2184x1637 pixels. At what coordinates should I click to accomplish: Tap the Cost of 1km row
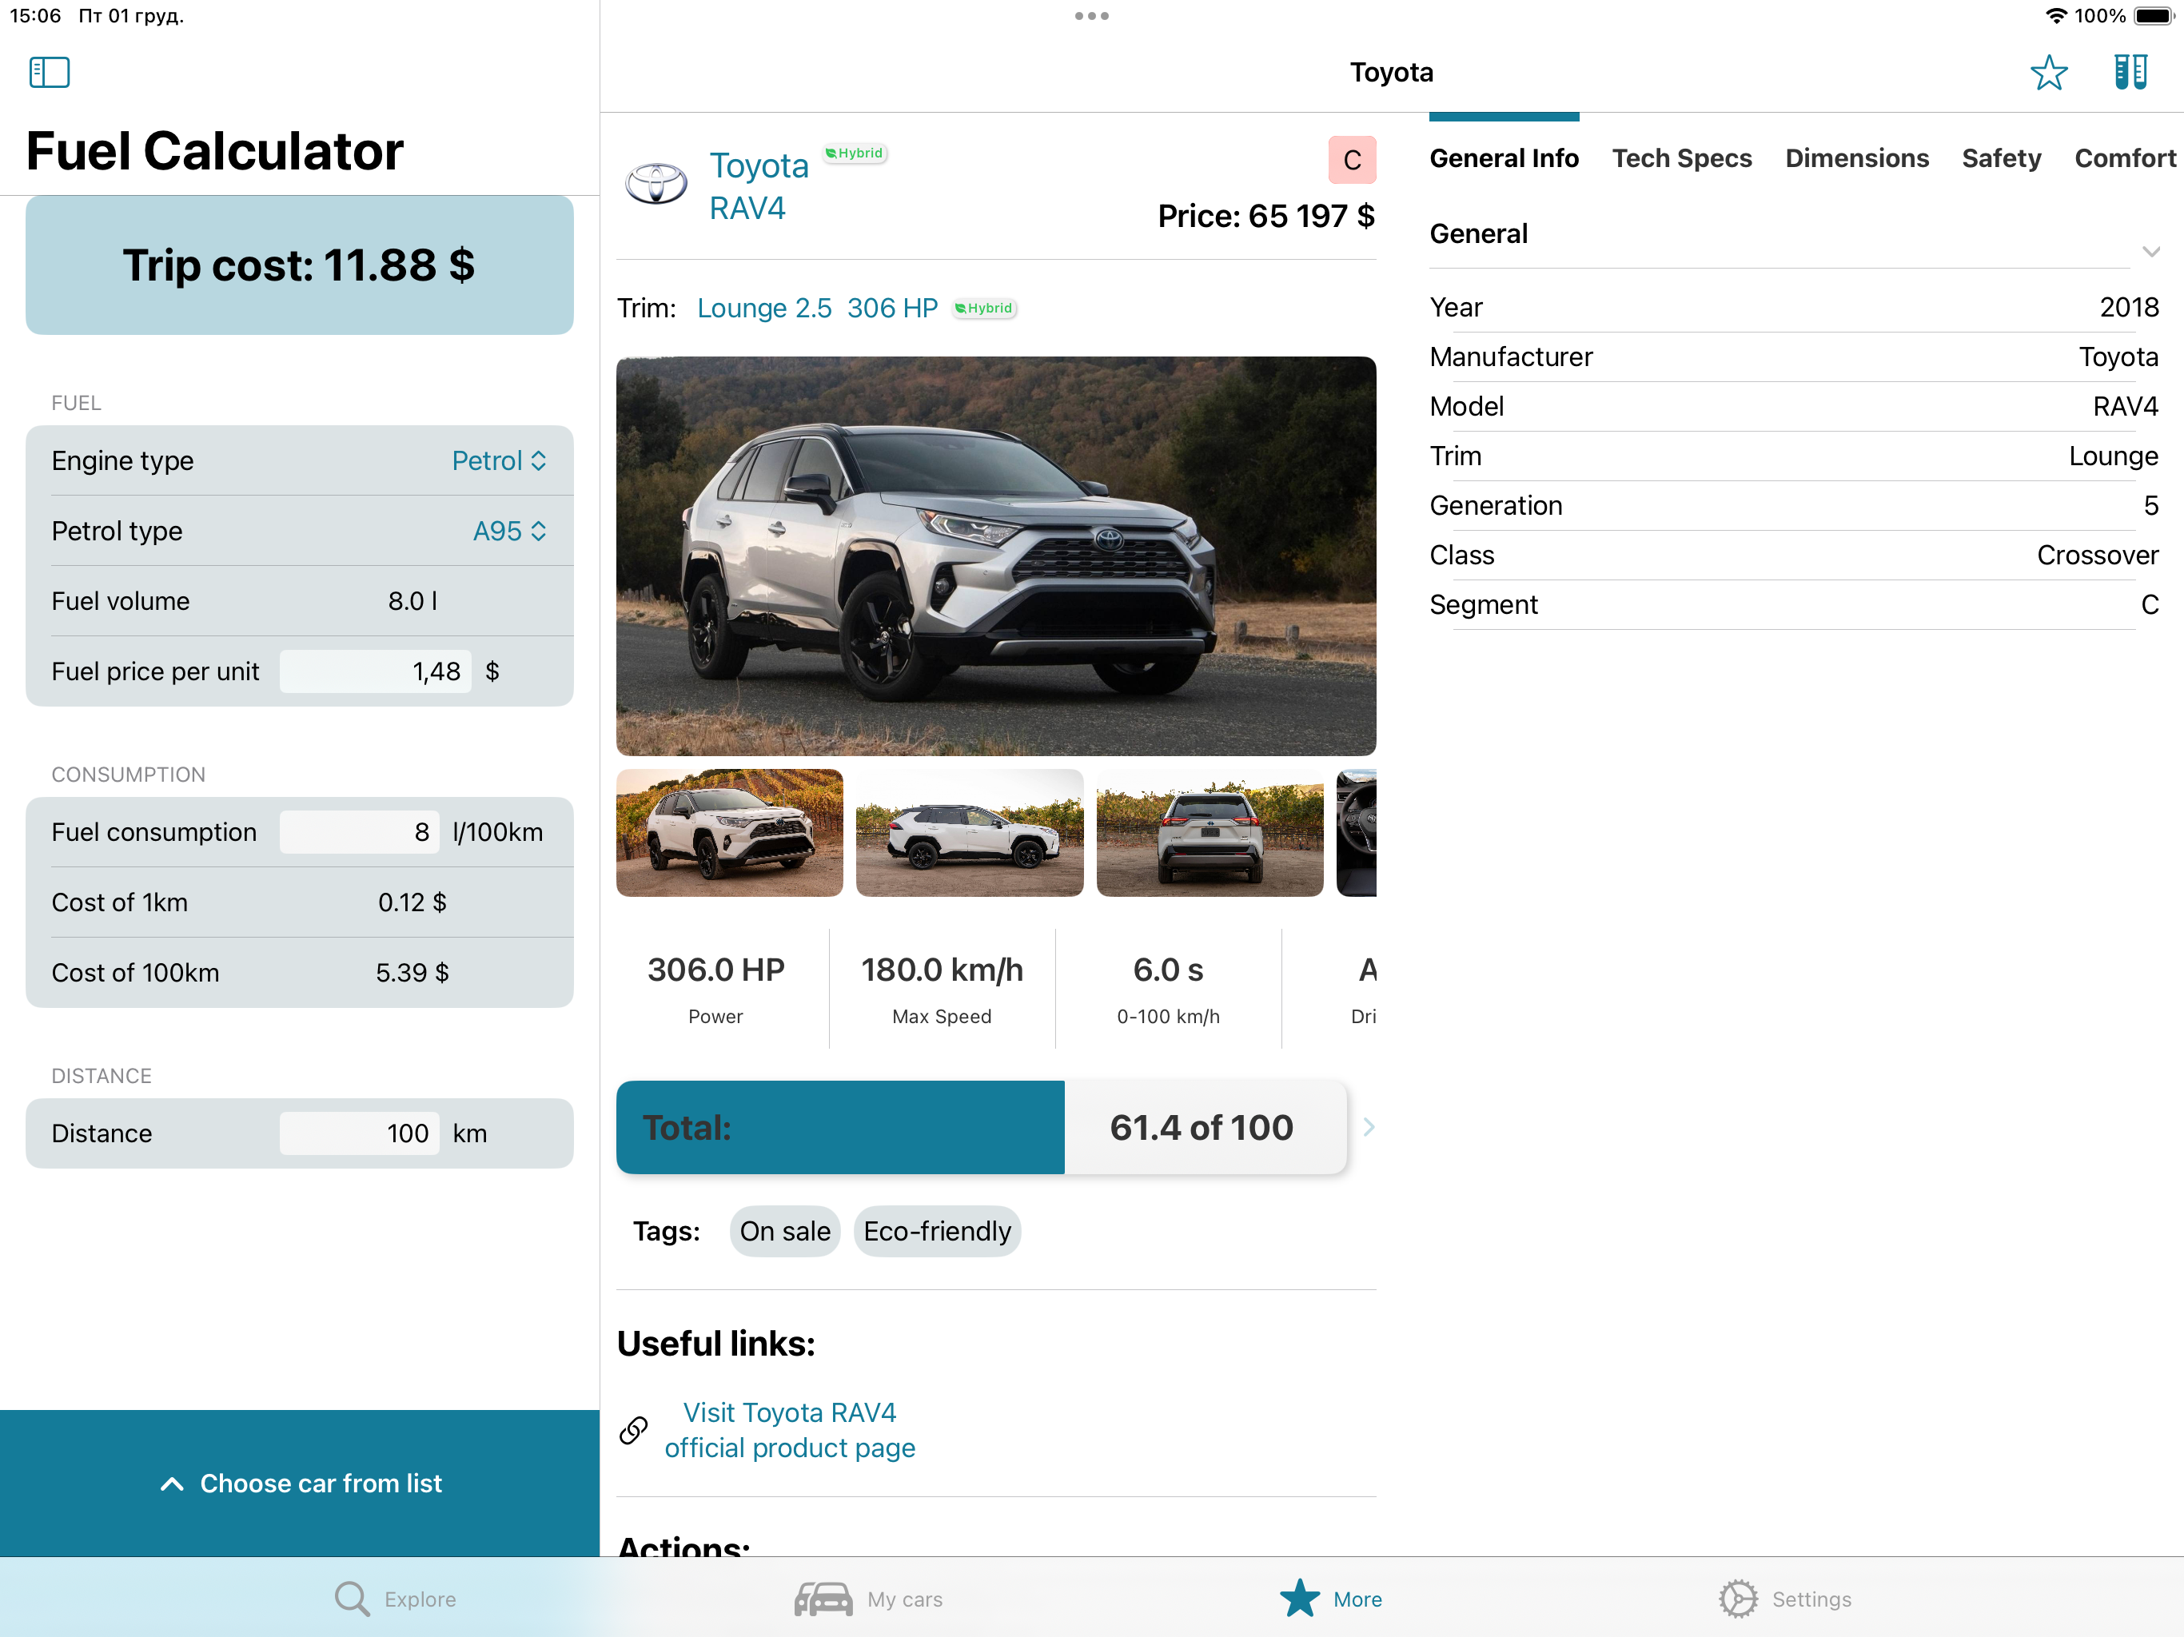coord(299,902)
